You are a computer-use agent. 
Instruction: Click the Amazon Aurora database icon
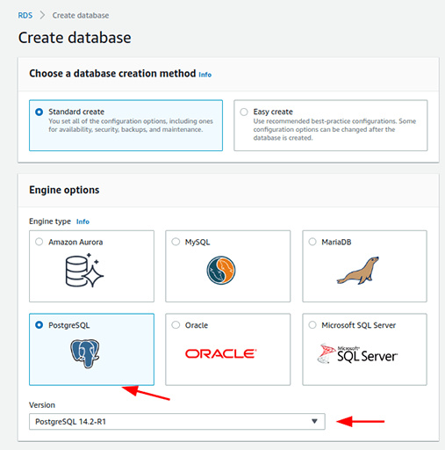click(84, 271)
